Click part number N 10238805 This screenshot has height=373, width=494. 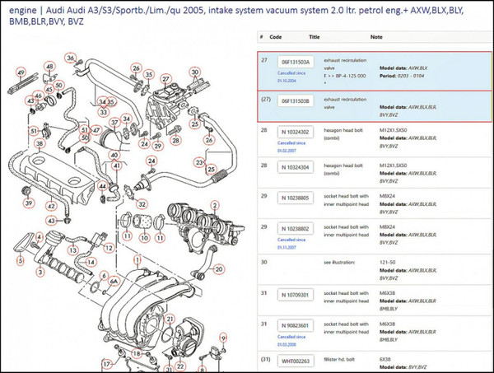point(295,198)
